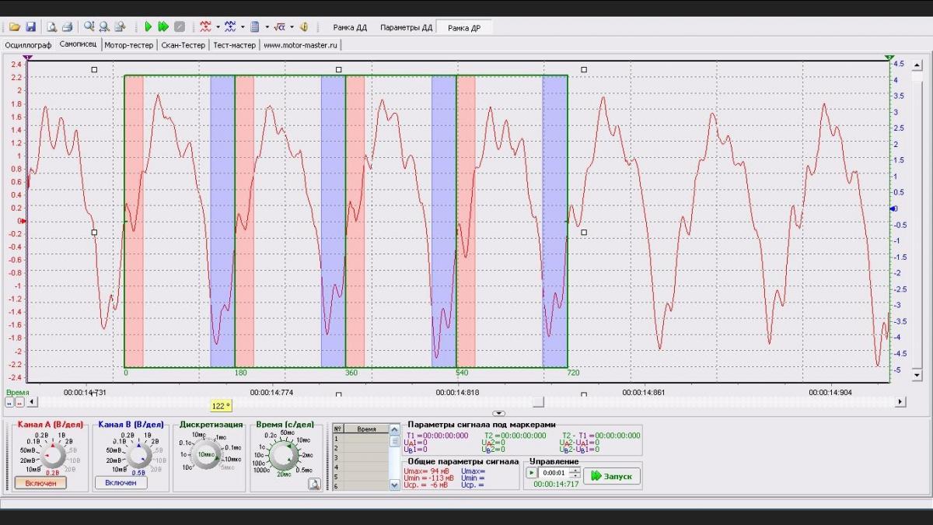Open a file with the folder icon
Viewport: 933px width, 525px height.
15,26
